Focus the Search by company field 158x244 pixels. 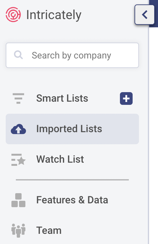[x=72, y=55]
